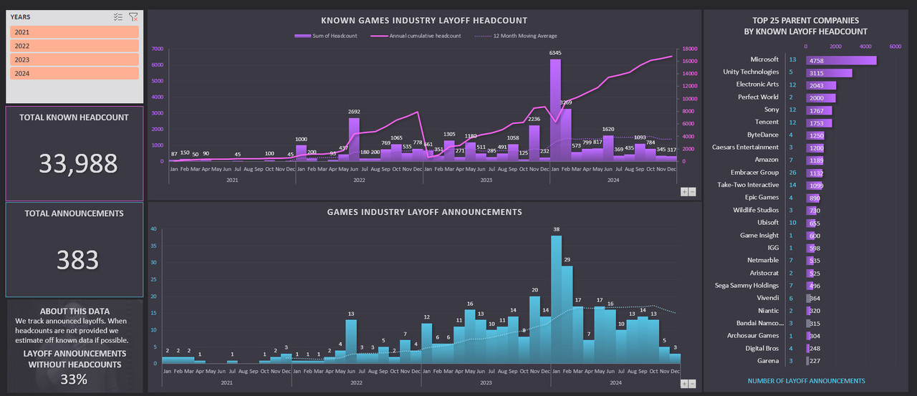Expand announcements chart field with plus button
This screenshot has width=917, height=396.
pyautogui.click(x=684, y=384)
